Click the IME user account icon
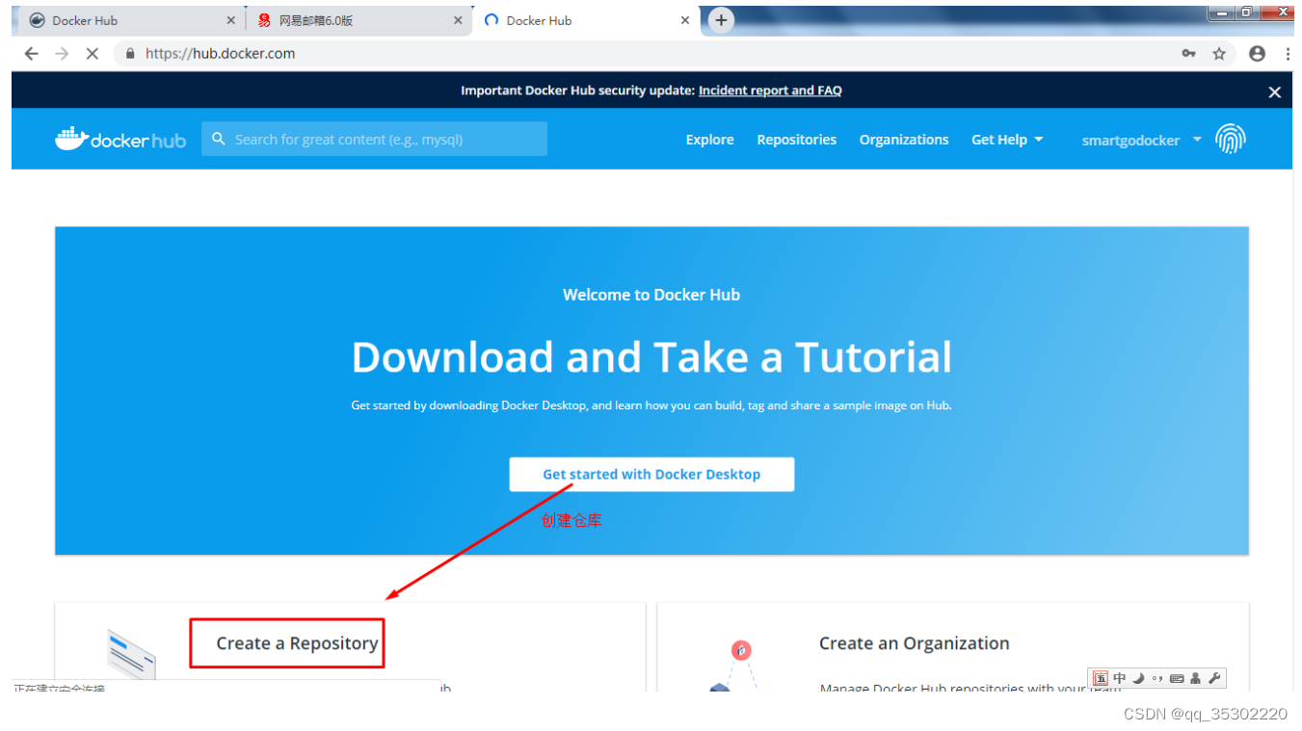This screenshot has width=1302, height=731. click(x=1195, y=678)
